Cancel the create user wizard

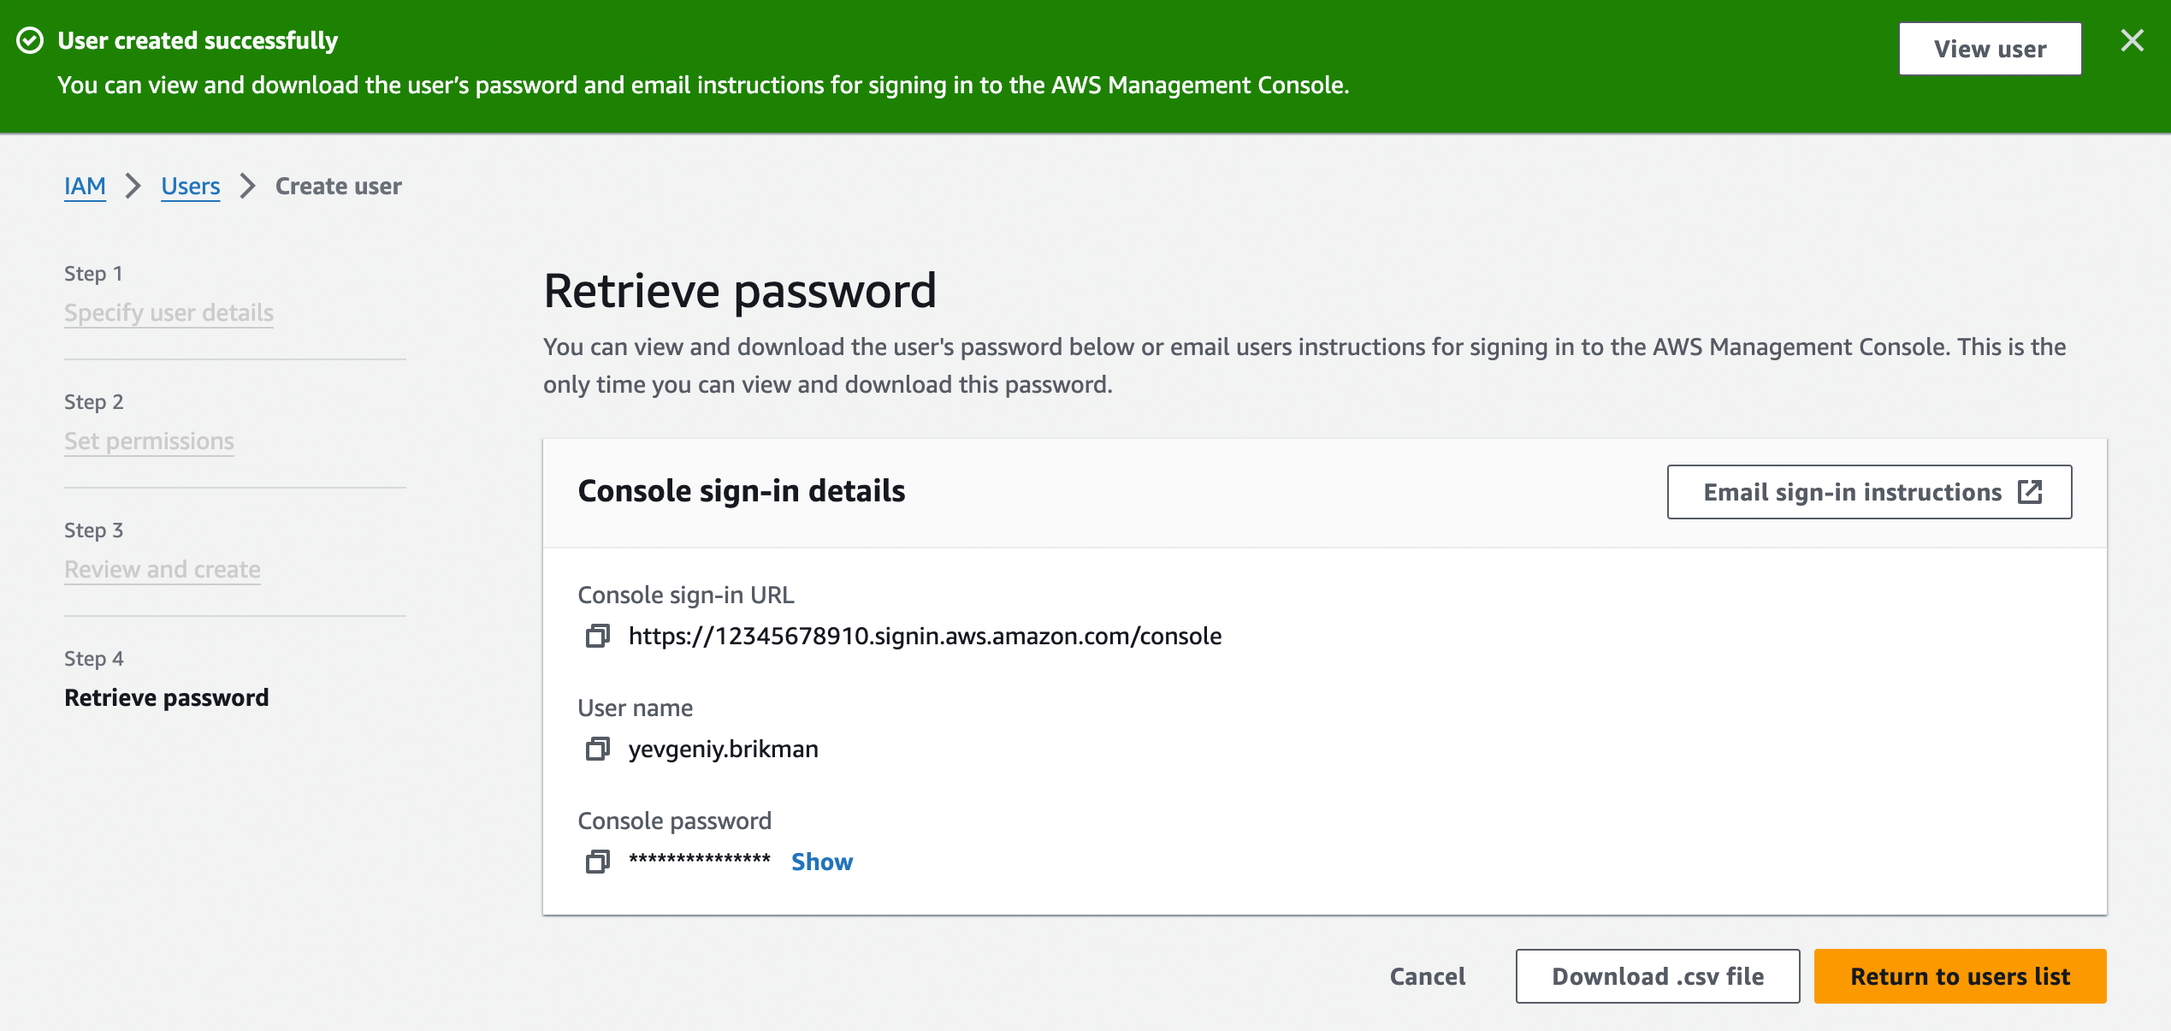click(1427, 976)
